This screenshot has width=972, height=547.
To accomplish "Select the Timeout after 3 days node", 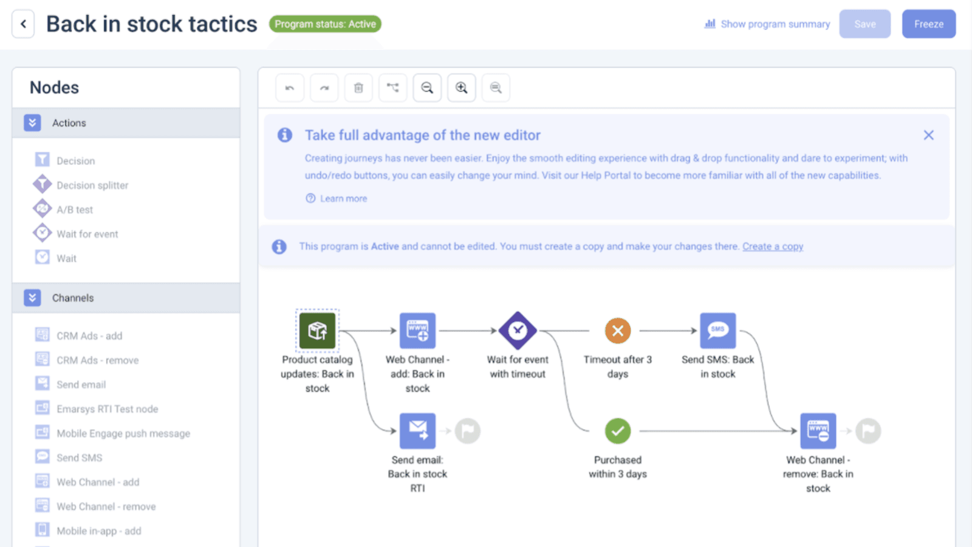I will pyautogui.click(x=617, y=331).
